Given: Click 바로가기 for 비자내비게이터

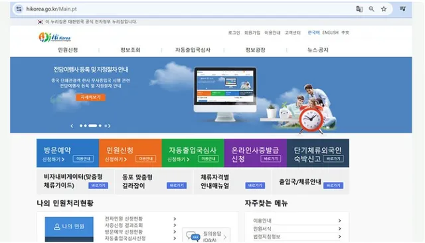Looking at the screenshot, I should (x=98, y=185).
